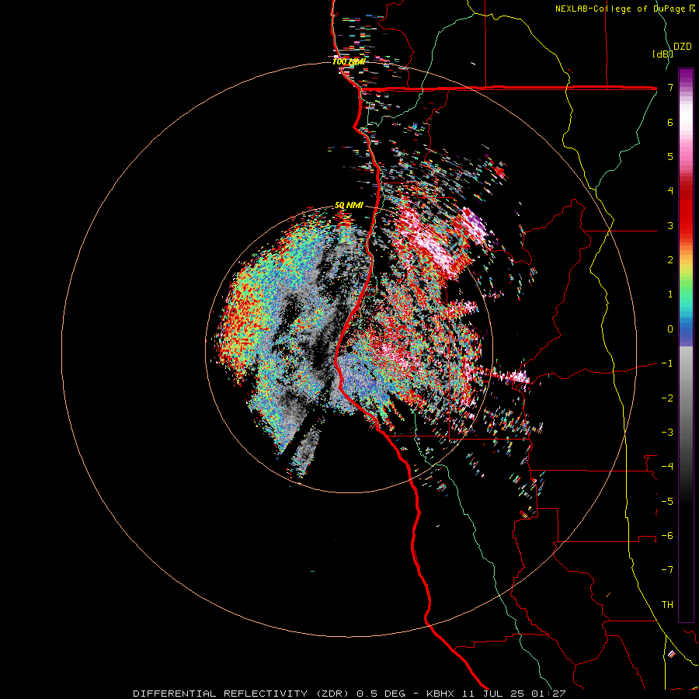Click the legend value 5
Viewport: 699px width, 699px height.
[670, 156]
